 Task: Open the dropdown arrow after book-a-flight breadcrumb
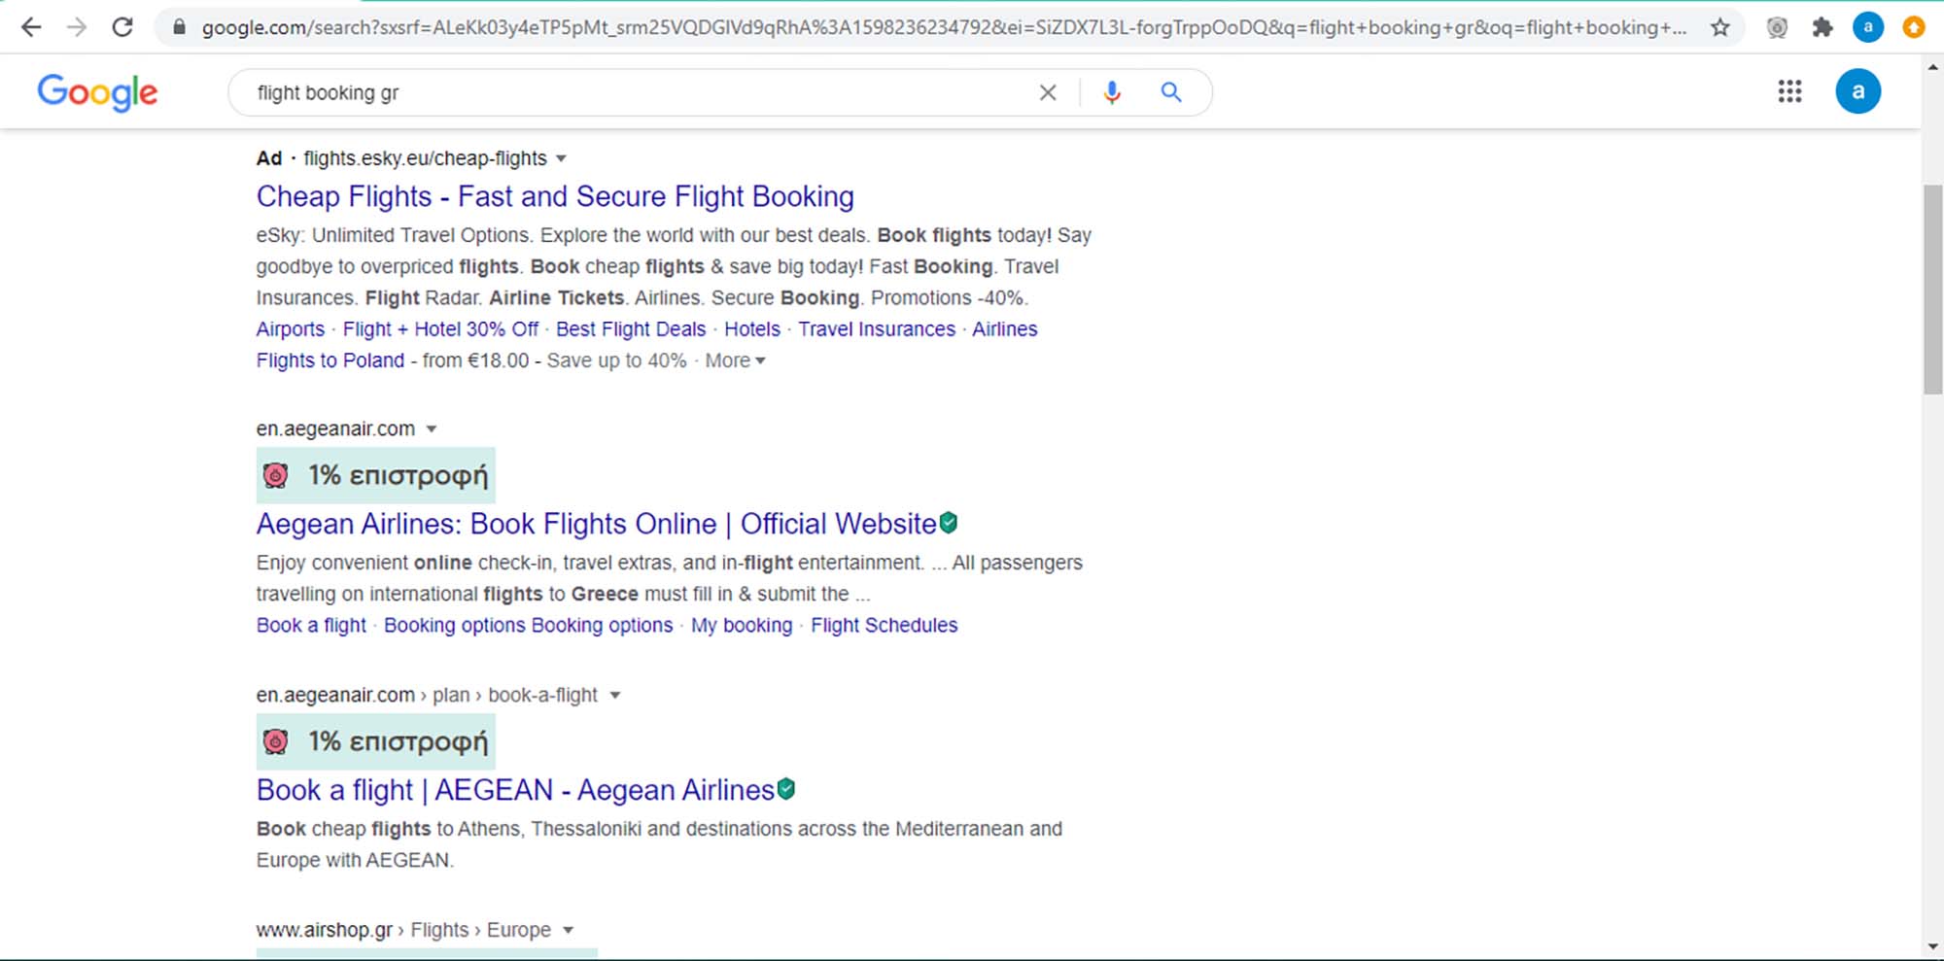point(614,695)
